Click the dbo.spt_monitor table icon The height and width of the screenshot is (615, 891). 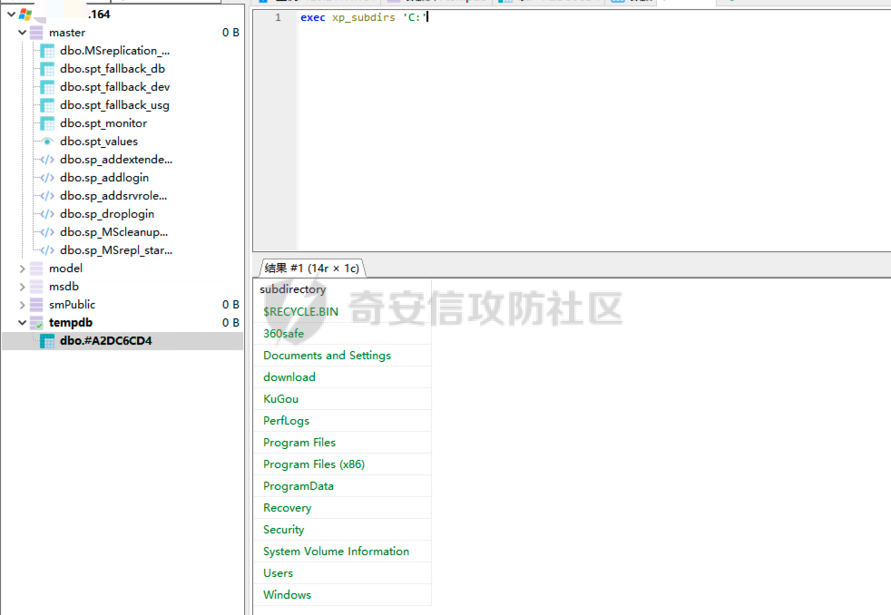pyautogui.click(x=47, y=123)
